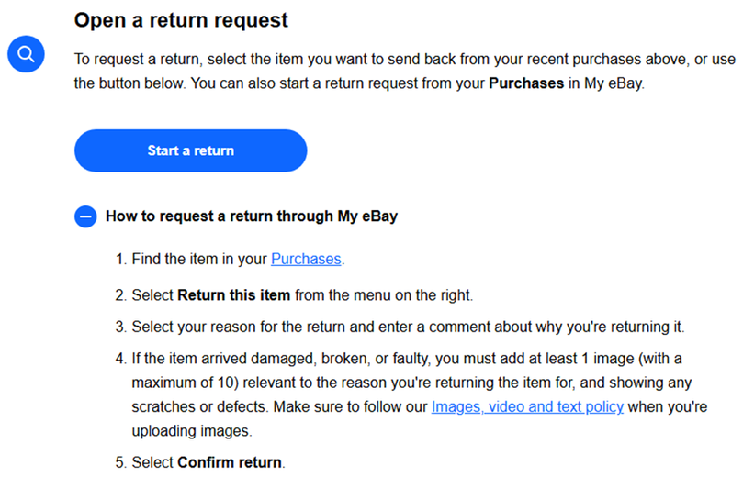Click the "Open a return request" title

pos(181,19)
